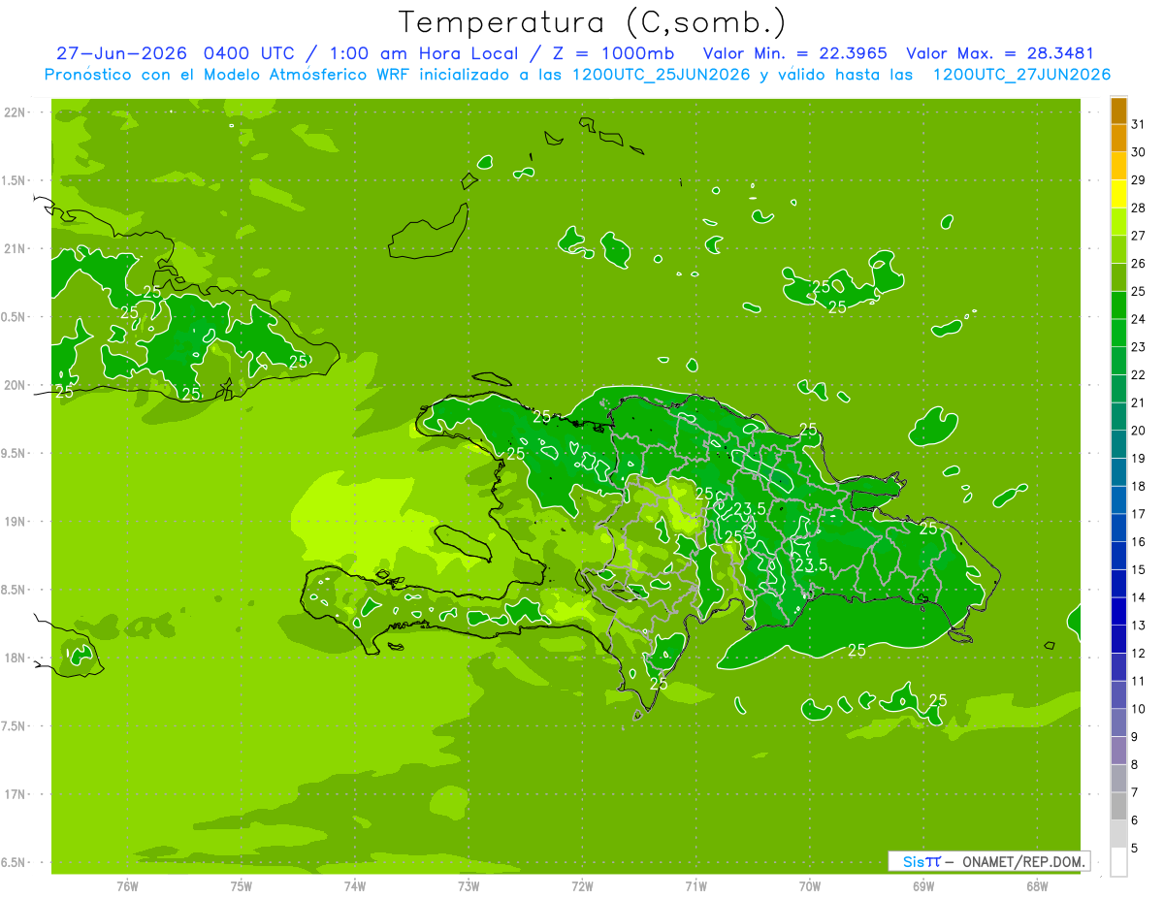This screenshot has height=899, width=1164.
Task: Select the purple legend swatch between 8 and 9
Action: click(x=1118, y=751)
